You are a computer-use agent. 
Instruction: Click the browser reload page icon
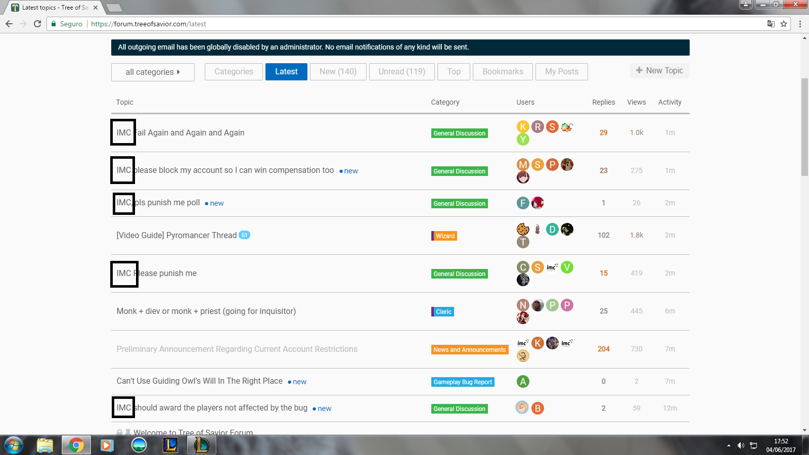37,24
